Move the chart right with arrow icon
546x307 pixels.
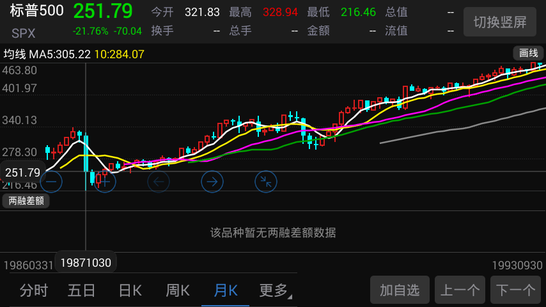pos(212,182)
